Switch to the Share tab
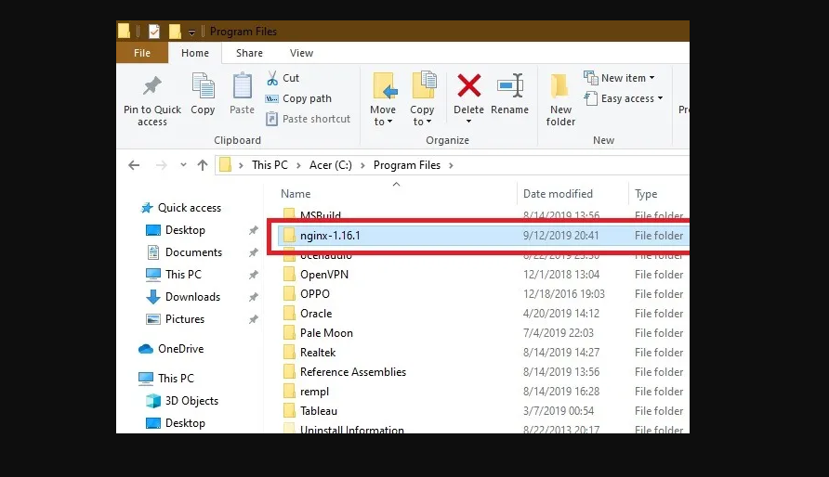Screen dimensions: 829x477 click(x=250, y=53)
